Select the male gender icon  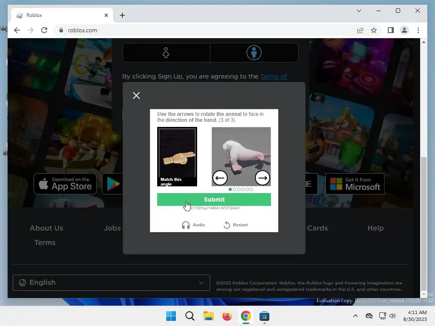coord(254,53)
